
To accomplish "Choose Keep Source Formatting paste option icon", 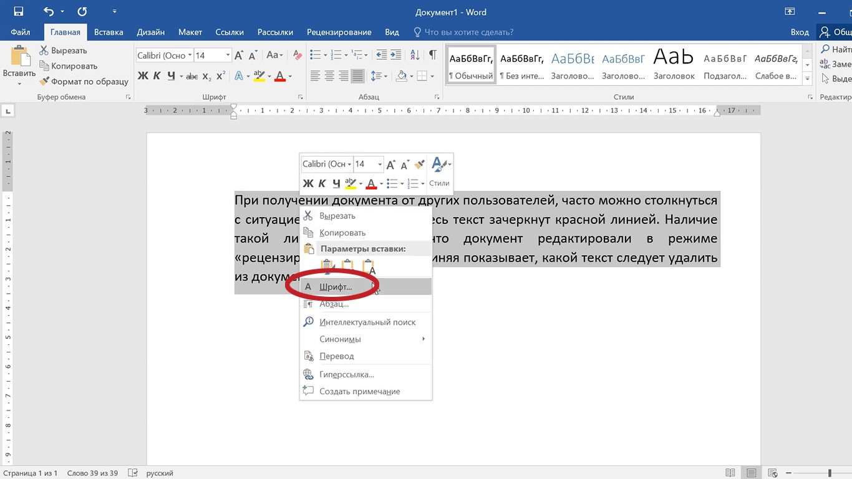I will pos(326,268).
